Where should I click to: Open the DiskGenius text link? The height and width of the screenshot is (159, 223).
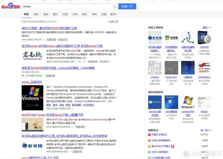pos(204,77)
